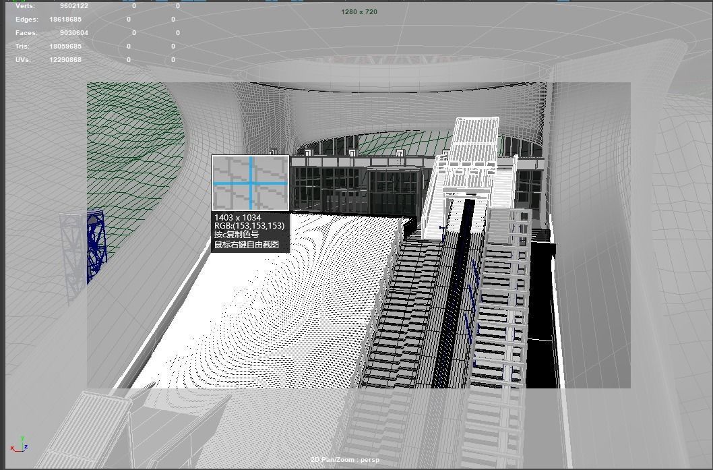Click the Tris count 18059685
The height and width of the screenshot is (470, 713).
(65, 47)
